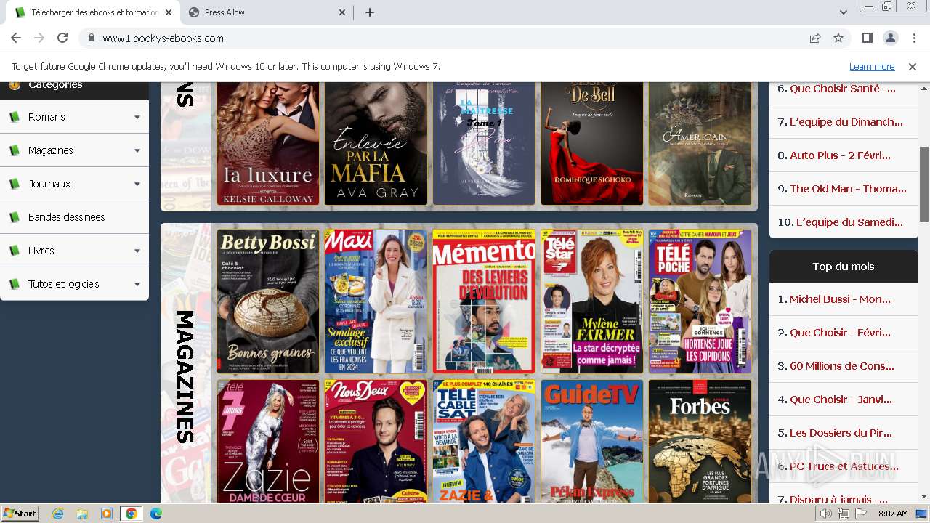Open Chrome's three-dot menu

pyautogui.click(x=913, y=38)
